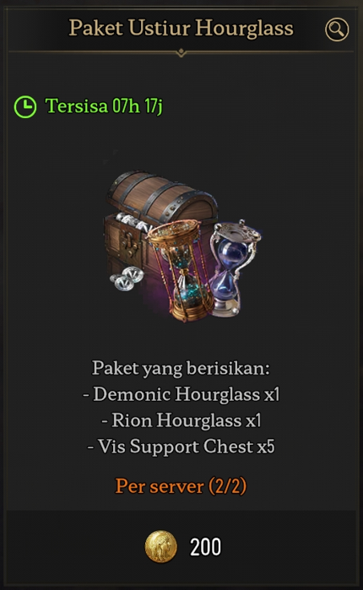The image size is (363, 590).
Task: Tap the loose diamonds beside the chest
Action: pyautogui.click(x=127, y=278)
